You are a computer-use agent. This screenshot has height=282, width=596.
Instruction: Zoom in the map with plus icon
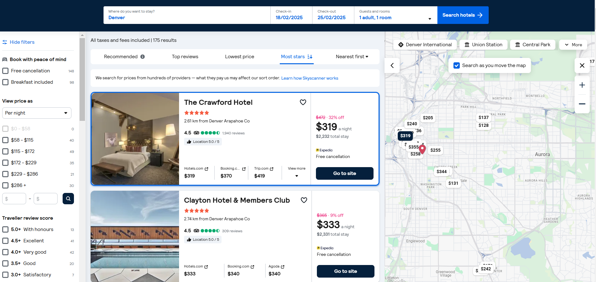coord(582,85)
